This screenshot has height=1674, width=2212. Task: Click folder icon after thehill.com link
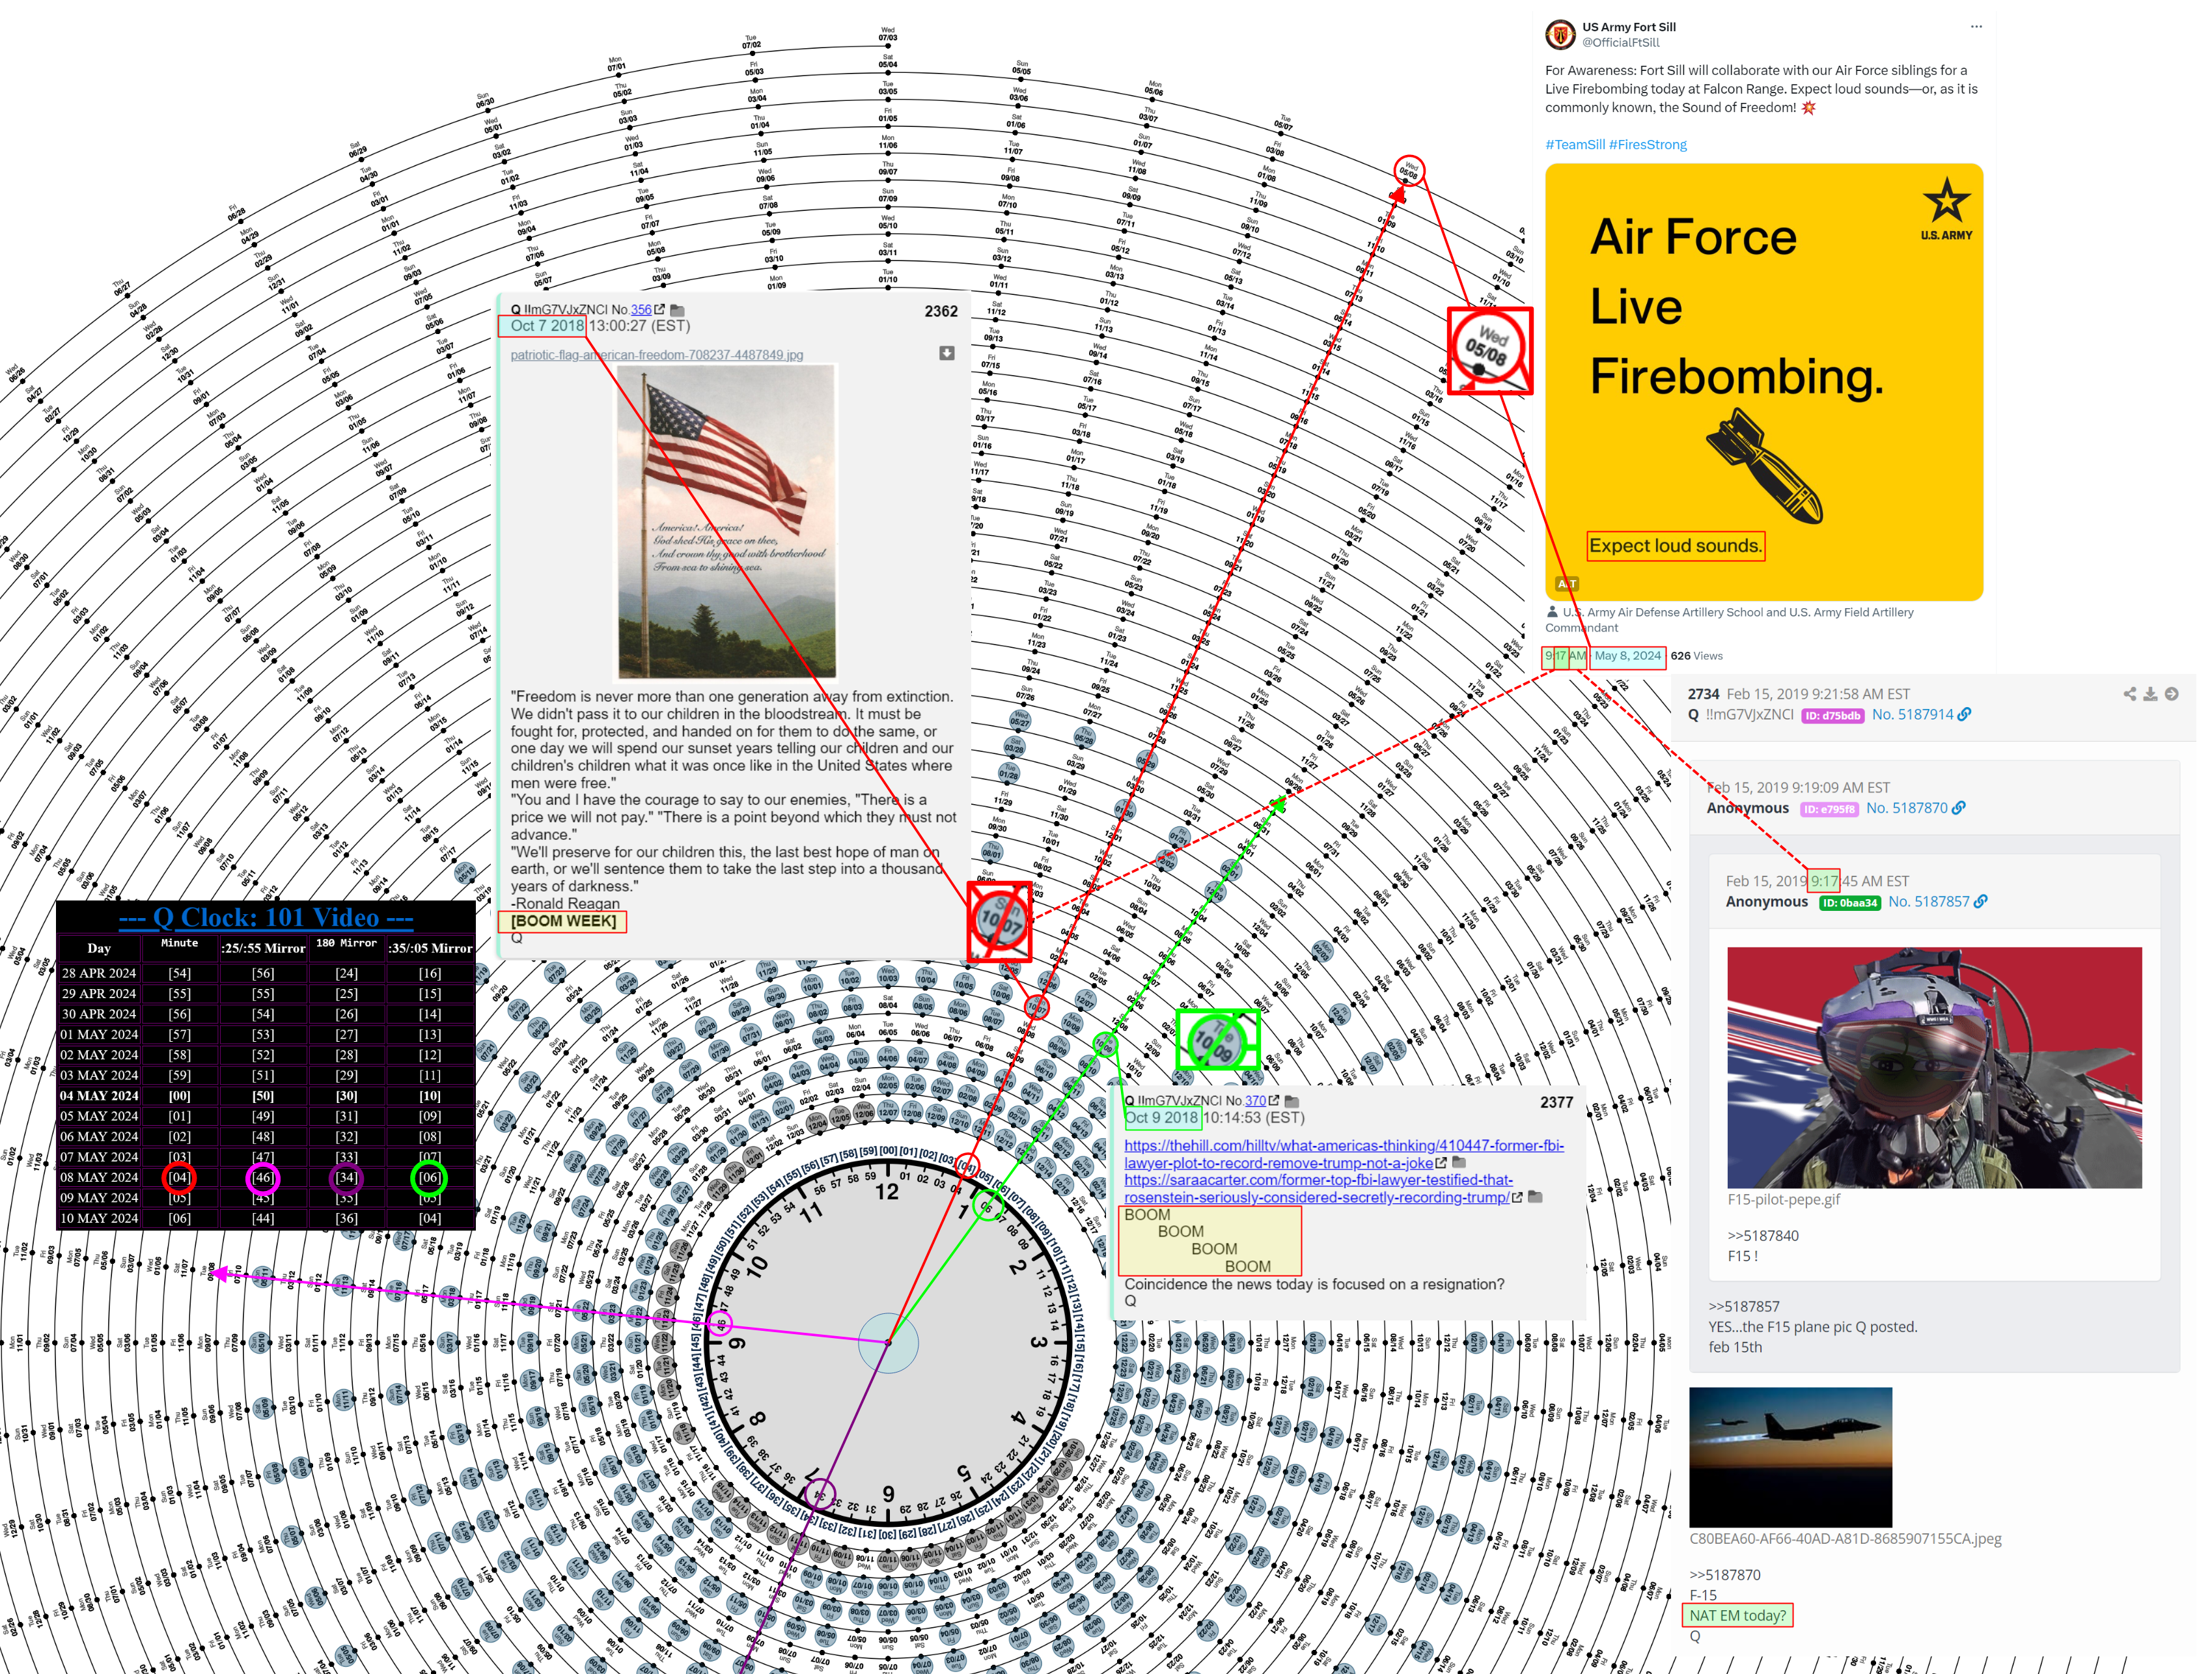1458,1163
